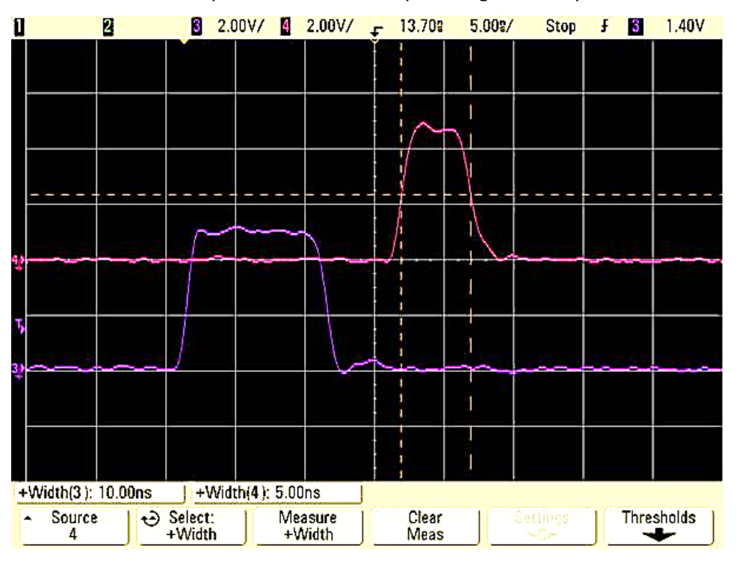Image resolution: width=740 pixels, height=561 pixels.
Task: Click the channel 4 2.00V/ scale value
Action: click(330, 26)
